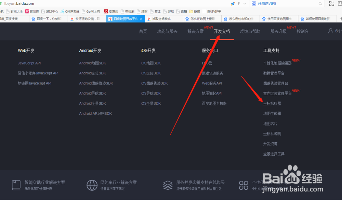The image size is (342, 201).
Task: Open the 聚划算 bookmark icon
Action: (27, 11)
